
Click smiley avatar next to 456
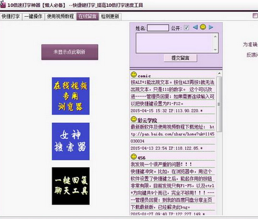(x=134, y=157)
